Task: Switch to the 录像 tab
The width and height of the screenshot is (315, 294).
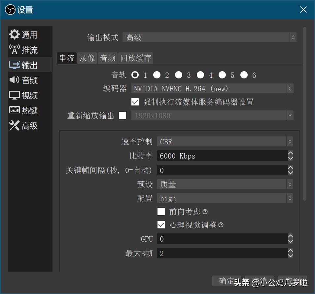Action: pos(87,58)
